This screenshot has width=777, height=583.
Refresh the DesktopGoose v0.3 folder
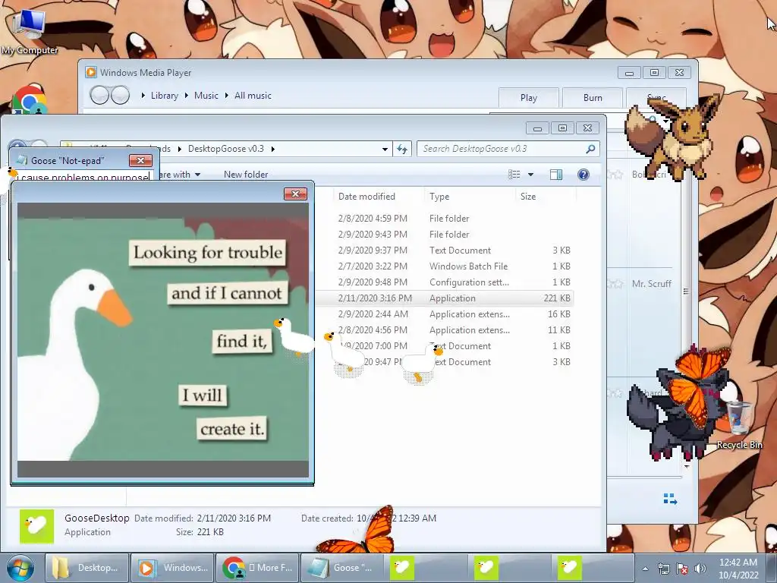click(x=402, y=149)
